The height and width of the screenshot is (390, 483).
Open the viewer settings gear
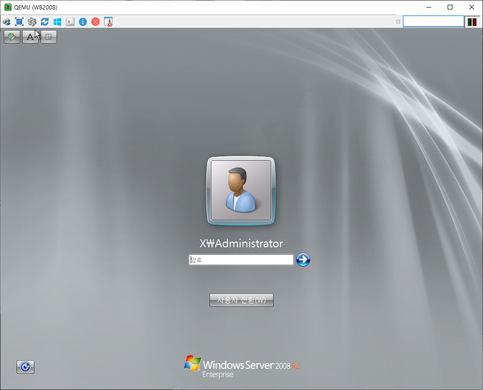pos(32,22)
